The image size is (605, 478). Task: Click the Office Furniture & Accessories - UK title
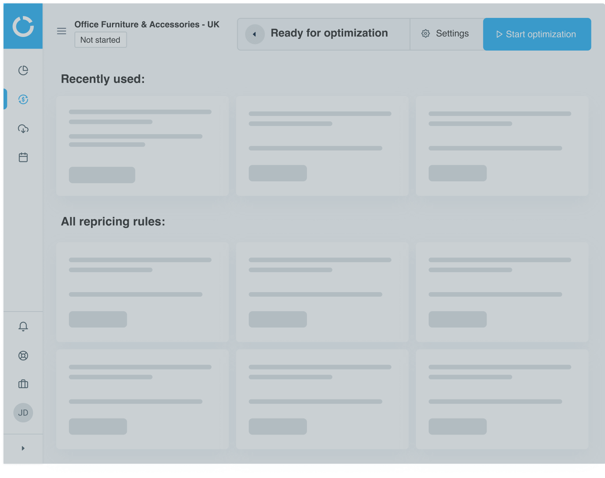147,25
